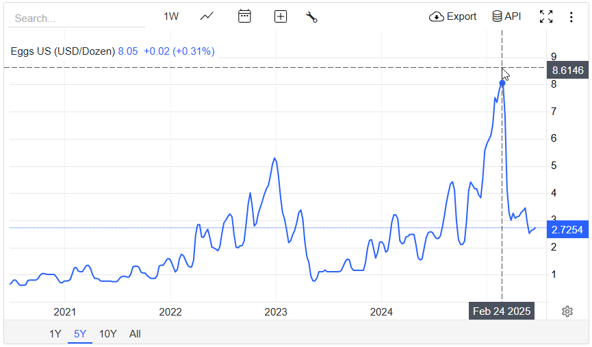This screenshot has width=592, height=347.
Task: Open the calendar date range picker
Action: pyautogui.click(x=244, y=16)
